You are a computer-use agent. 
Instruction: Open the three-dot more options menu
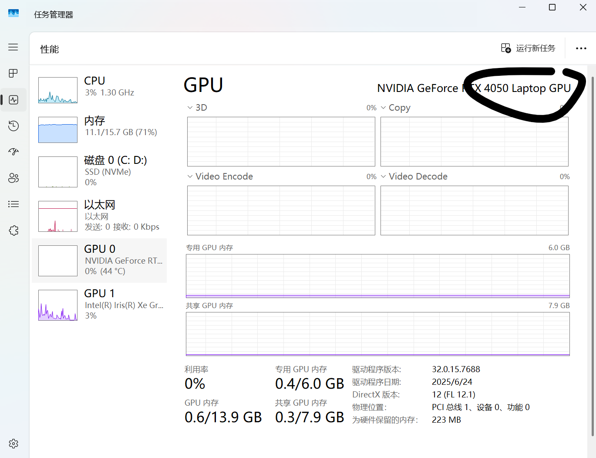click(x=581, y=48)
